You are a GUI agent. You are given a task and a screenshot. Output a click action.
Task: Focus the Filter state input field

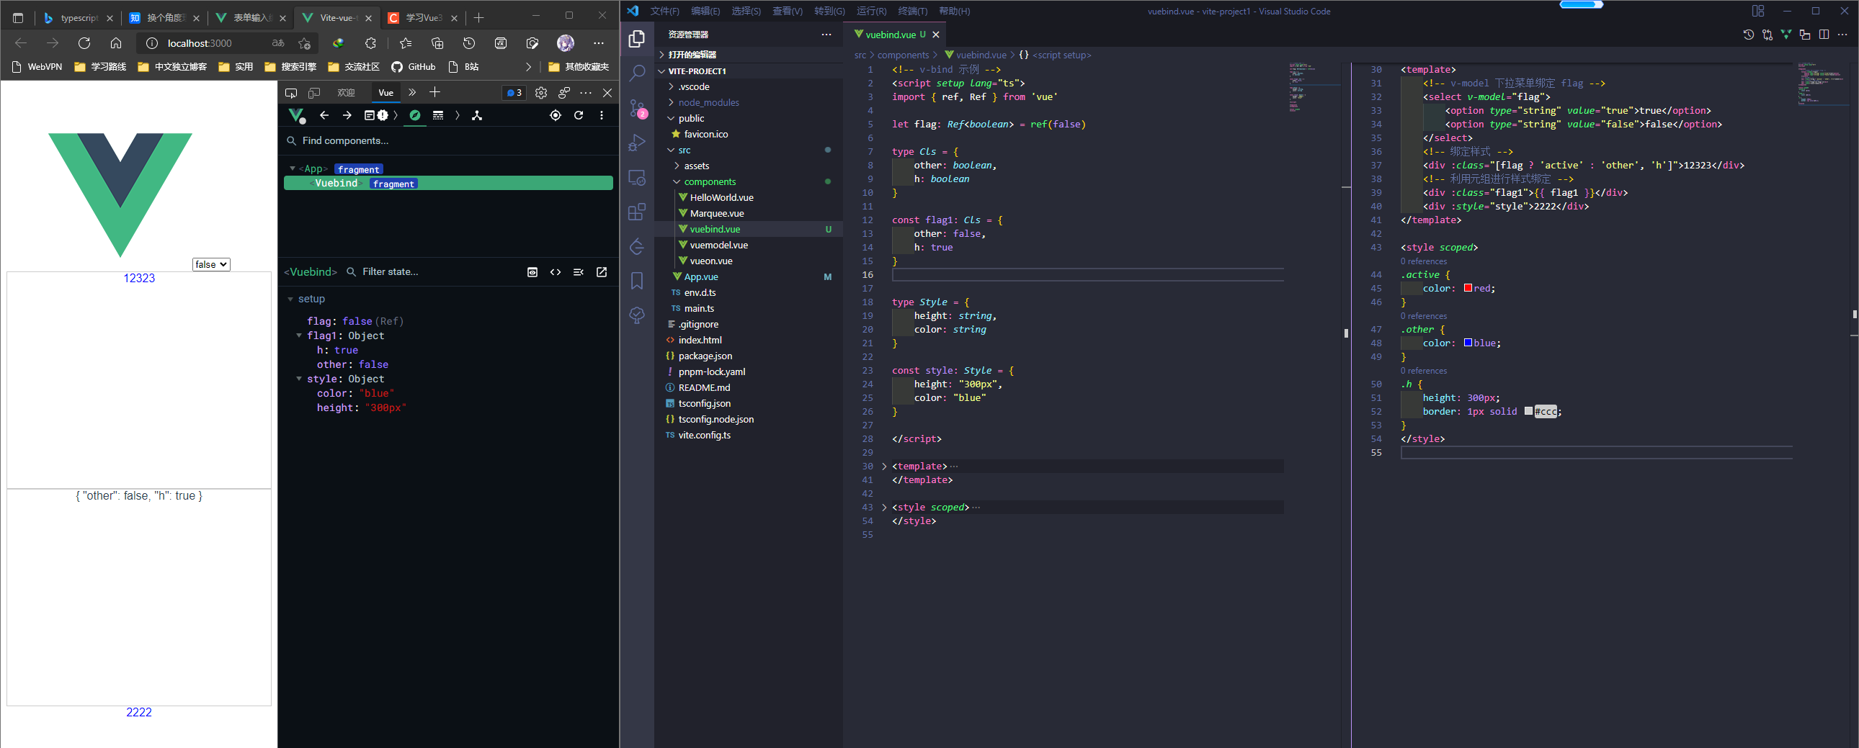tap(432, 272)
